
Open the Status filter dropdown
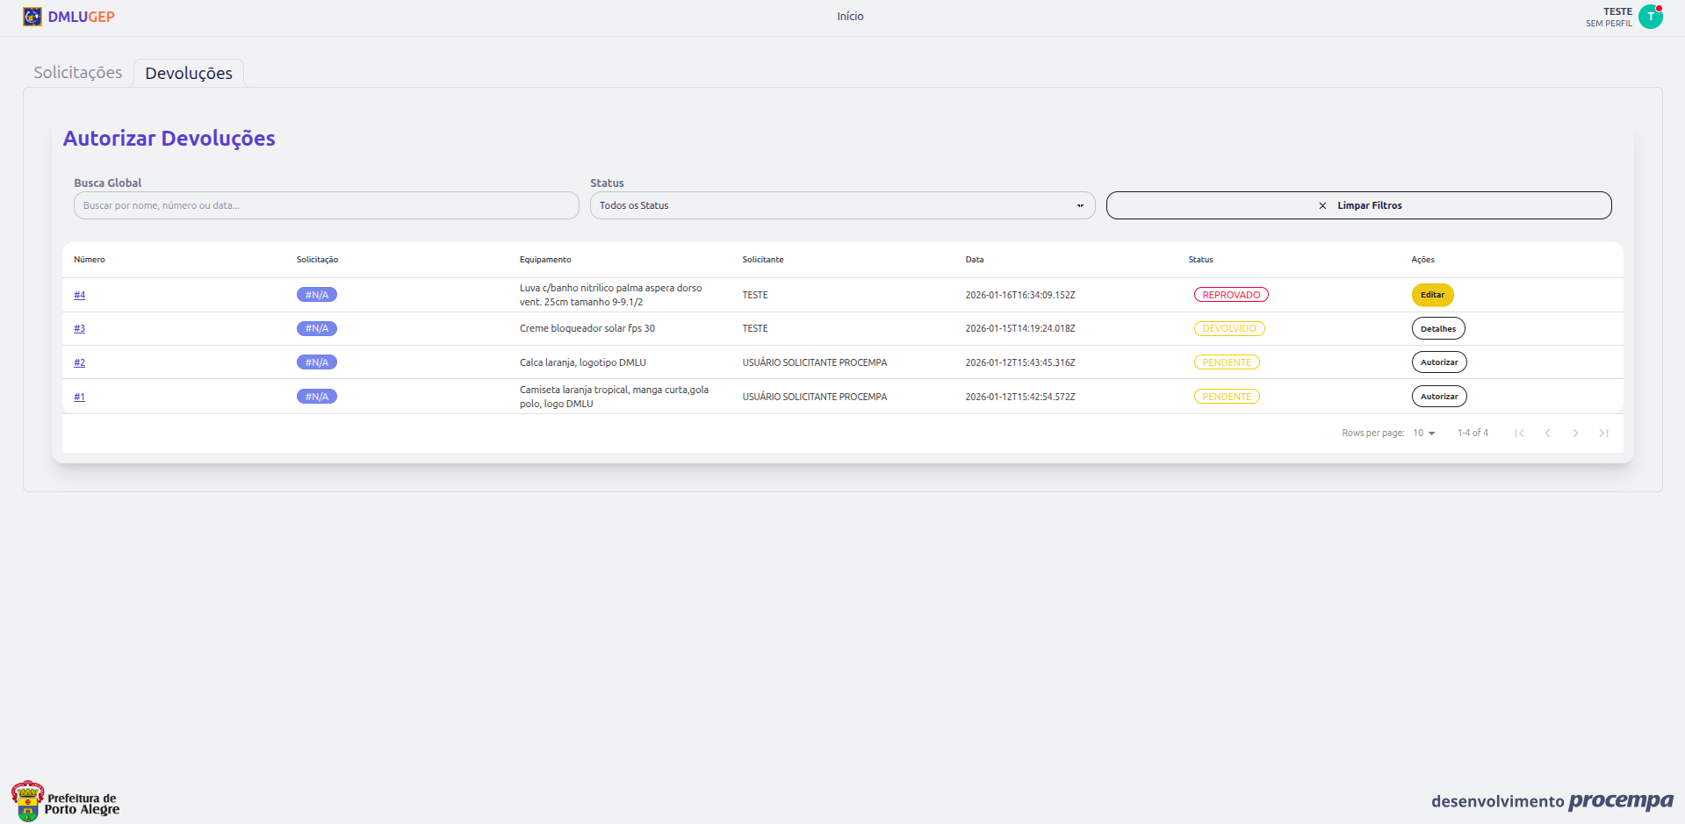[x=841, y=205]
